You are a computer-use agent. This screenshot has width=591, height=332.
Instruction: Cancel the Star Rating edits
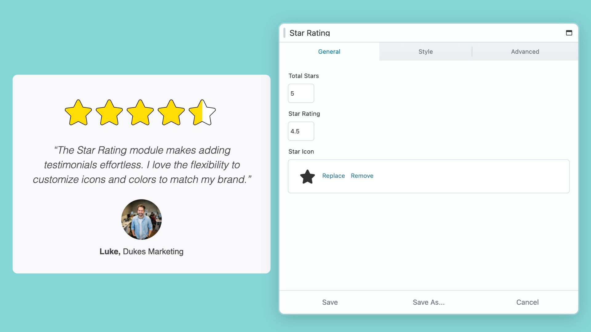pyautogui.click(x=527, y=302)
